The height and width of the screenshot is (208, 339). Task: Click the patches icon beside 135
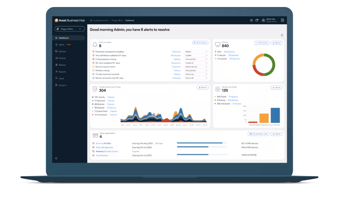[217, 89]
